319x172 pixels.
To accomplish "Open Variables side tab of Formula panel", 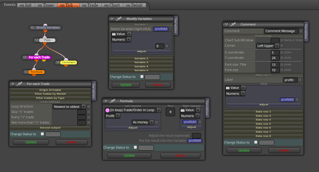I will pos(207,108).
